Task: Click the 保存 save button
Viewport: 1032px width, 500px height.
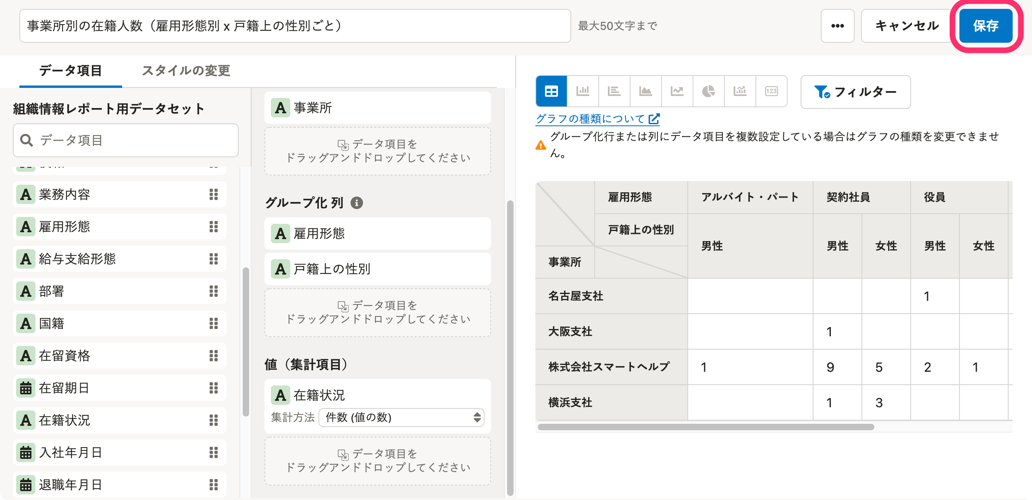Action: point(986,26)
